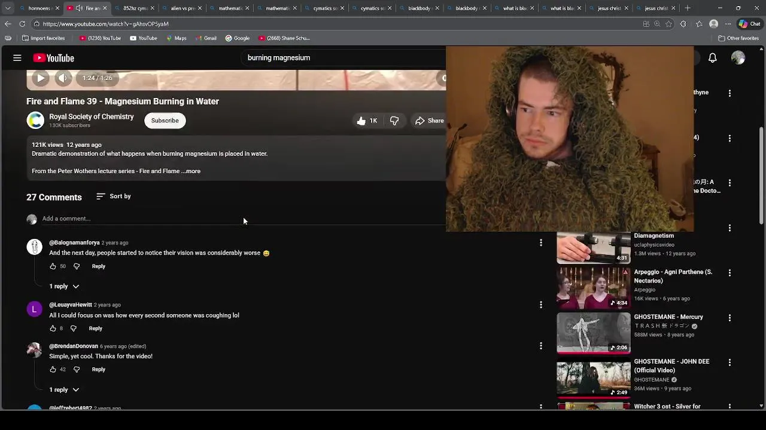
Task: Open the browser profile icon
Action: pyautogui.click(x=713, y=24)
